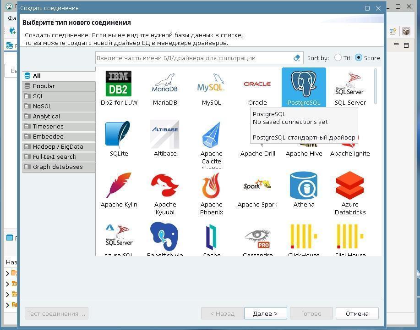
Task: Focus the database name filter field
Action: tap(192, 58)
